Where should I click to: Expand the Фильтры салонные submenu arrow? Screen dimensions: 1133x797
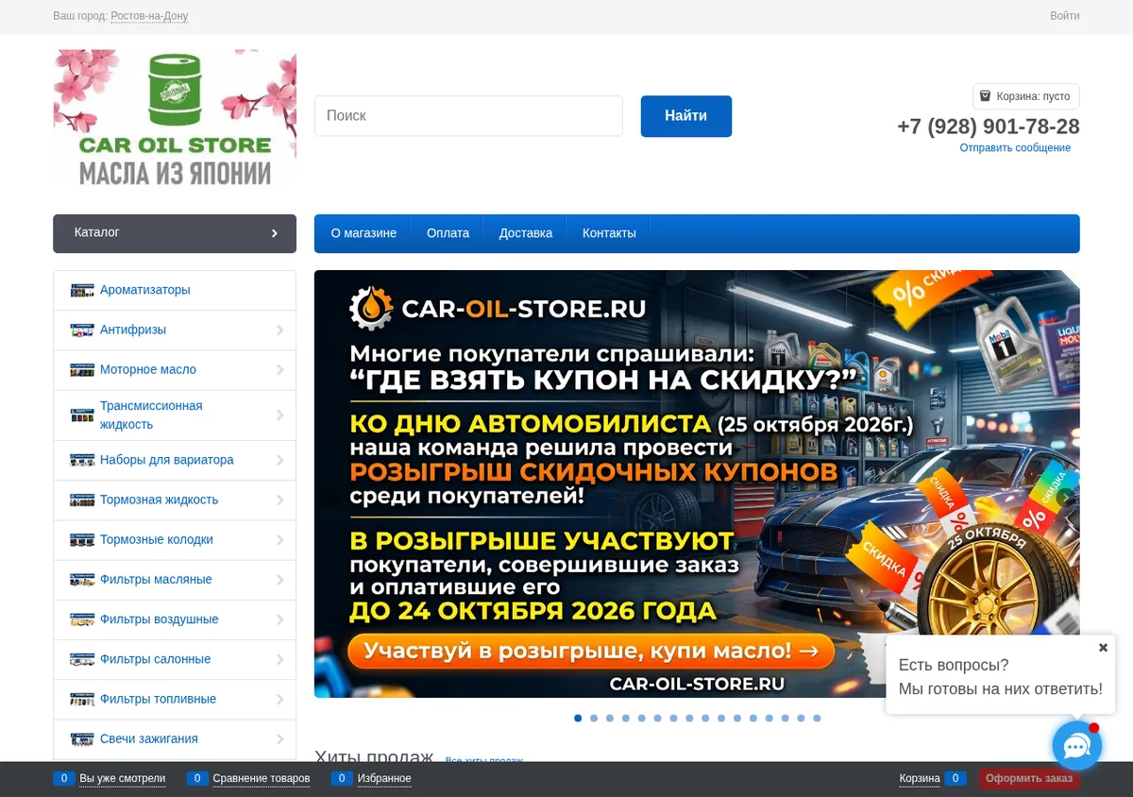280,660
